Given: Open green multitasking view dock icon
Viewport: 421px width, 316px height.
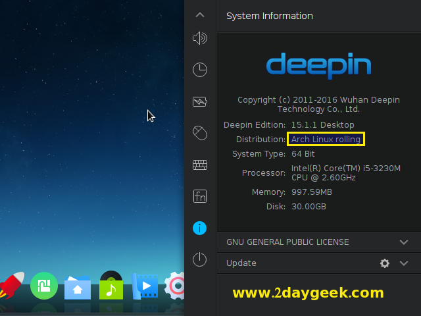Looking at the screenshot, I should (44, 285).
